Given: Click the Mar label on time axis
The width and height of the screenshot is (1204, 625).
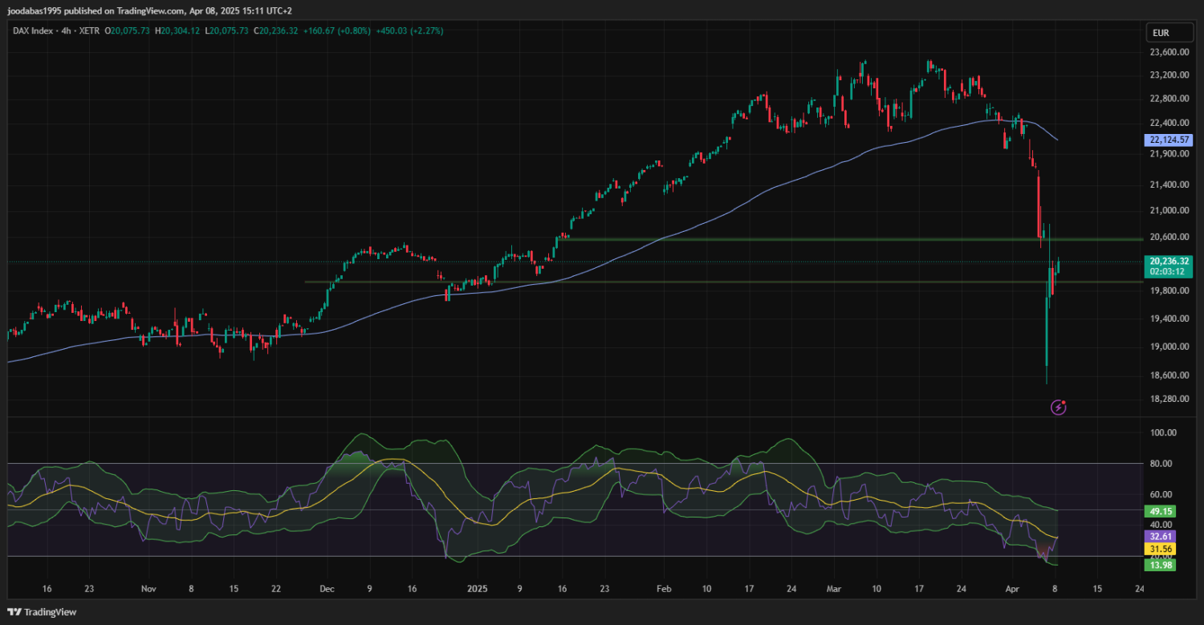Looking at the screenshot, I should pyautogui.click(x=832, y=588).
